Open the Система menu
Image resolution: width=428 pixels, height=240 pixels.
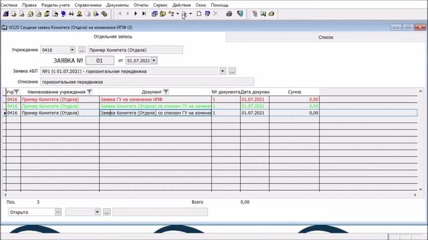click(x=9, y=5)
